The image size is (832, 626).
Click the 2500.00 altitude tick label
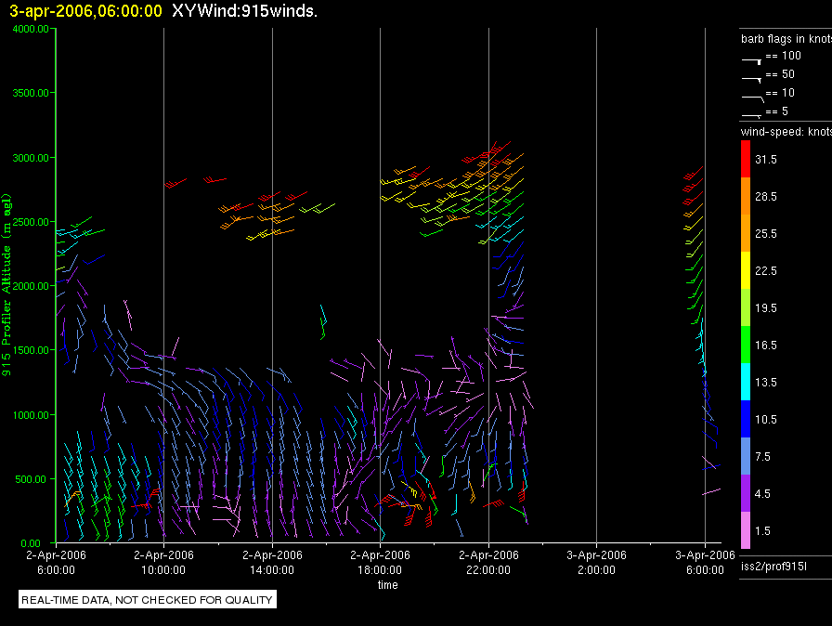[x=31, y=222]
